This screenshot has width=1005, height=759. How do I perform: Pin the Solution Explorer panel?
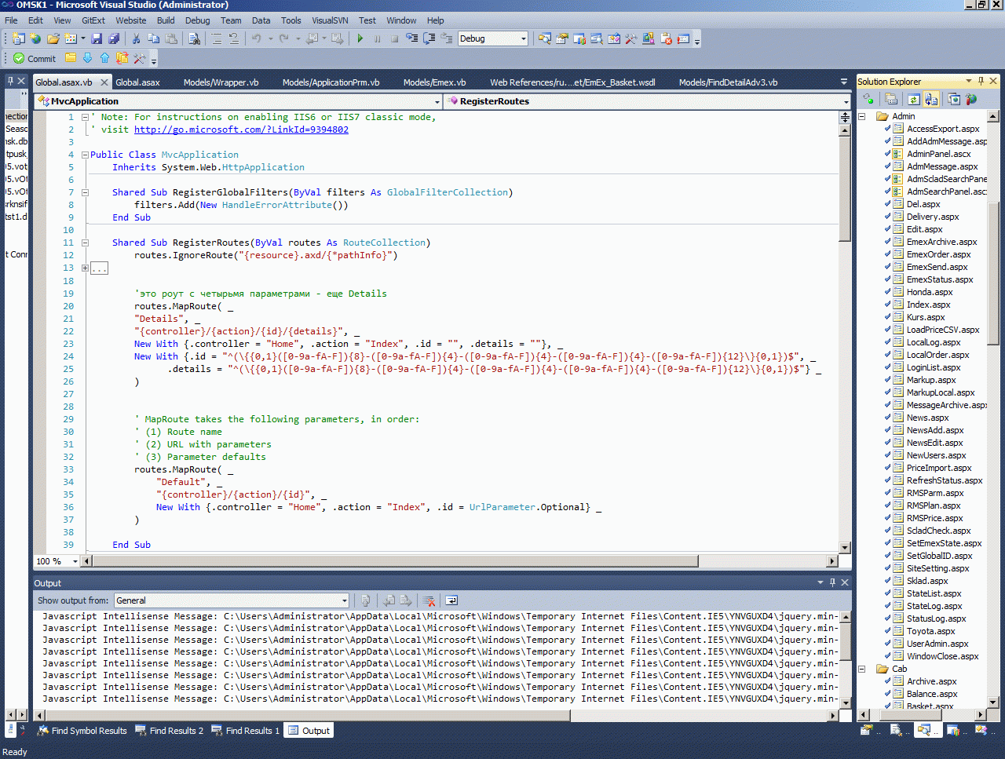981,81
